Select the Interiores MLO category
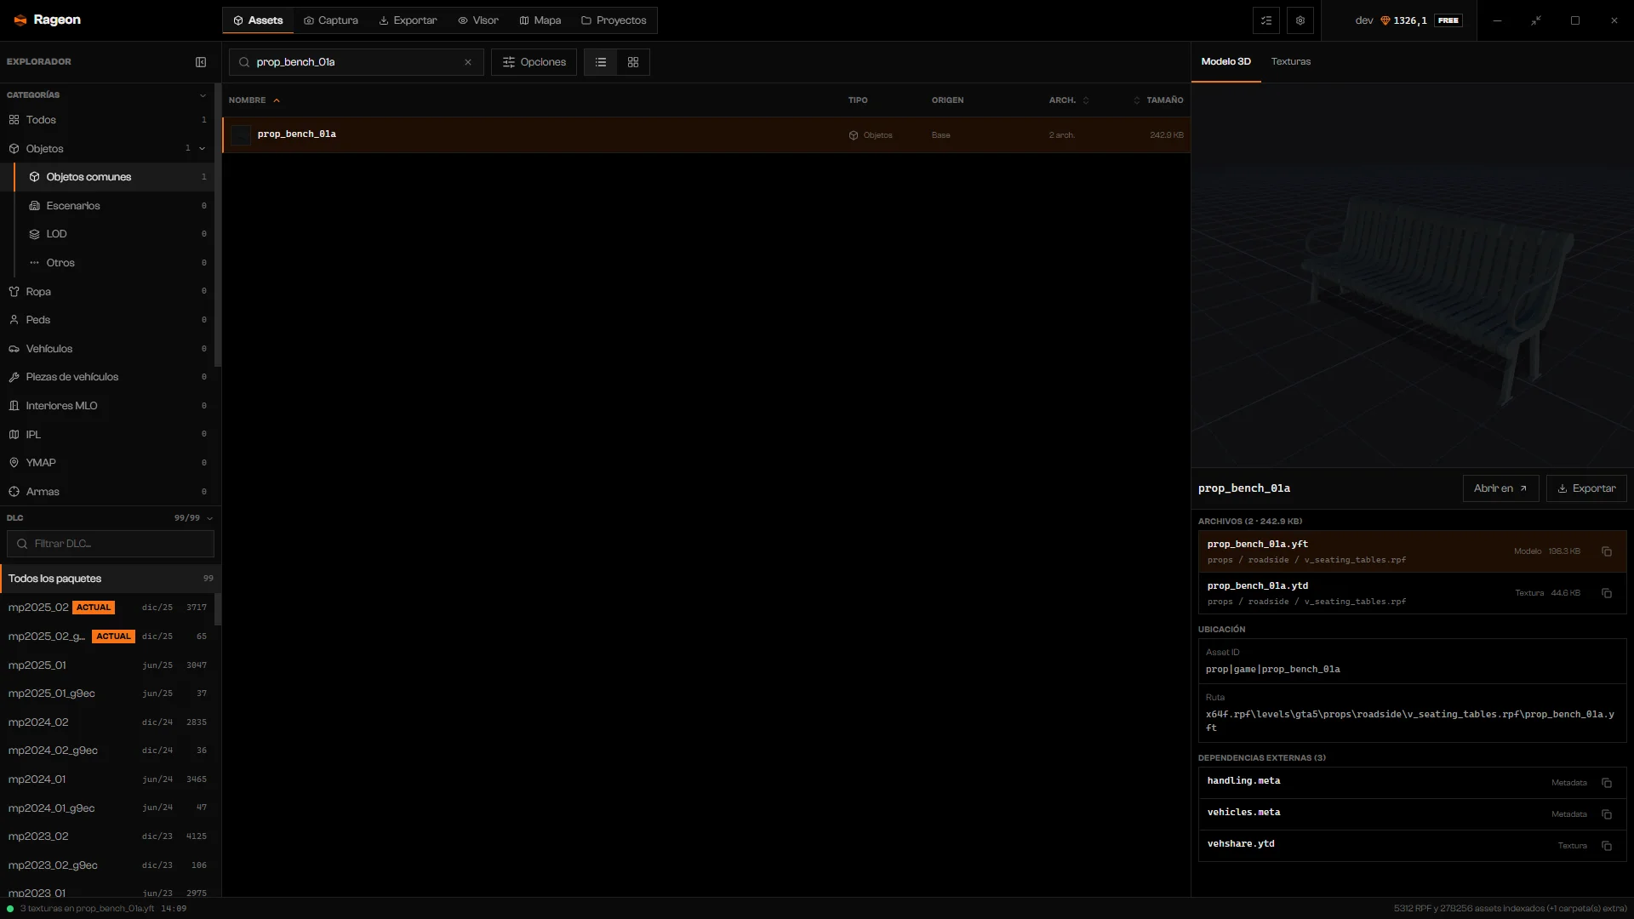The width and height of the screenshot is (1634, 919). click(107, 406)
